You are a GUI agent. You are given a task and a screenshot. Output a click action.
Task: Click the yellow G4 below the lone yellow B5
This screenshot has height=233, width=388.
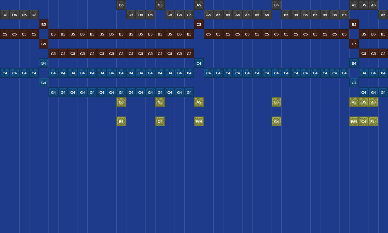(276, 121)
